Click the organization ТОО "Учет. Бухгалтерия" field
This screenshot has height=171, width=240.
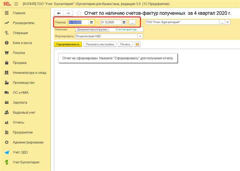click(182, 22)
